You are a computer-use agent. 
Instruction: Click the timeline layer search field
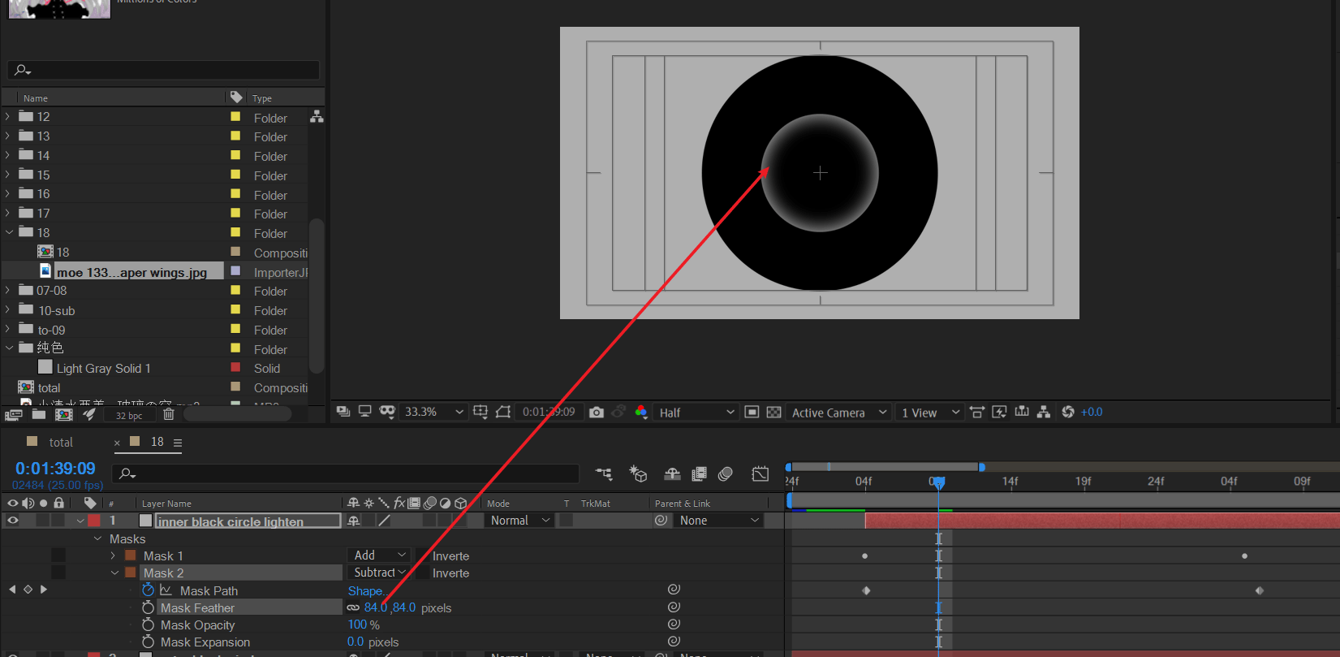(347, 473)
